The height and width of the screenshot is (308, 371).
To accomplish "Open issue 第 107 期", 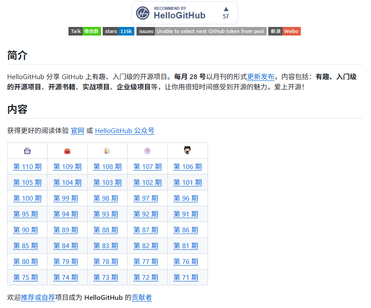I will pos(147,166).
